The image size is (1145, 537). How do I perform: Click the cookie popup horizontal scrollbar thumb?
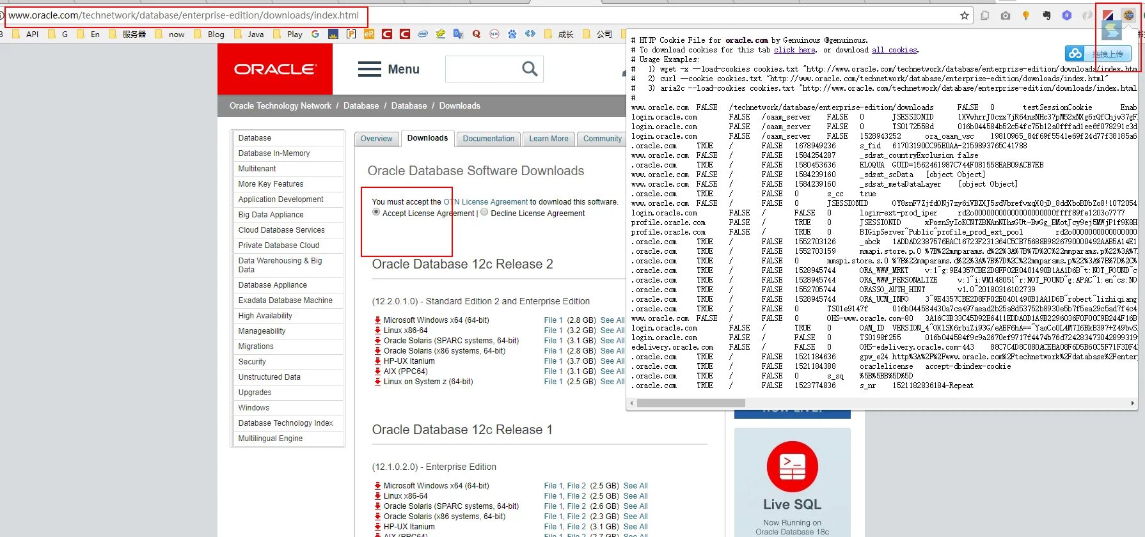click(691, 403)
